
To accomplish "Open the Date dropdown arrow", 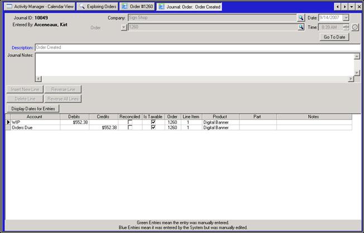I will pyautogui.click(x=346, y=18).
